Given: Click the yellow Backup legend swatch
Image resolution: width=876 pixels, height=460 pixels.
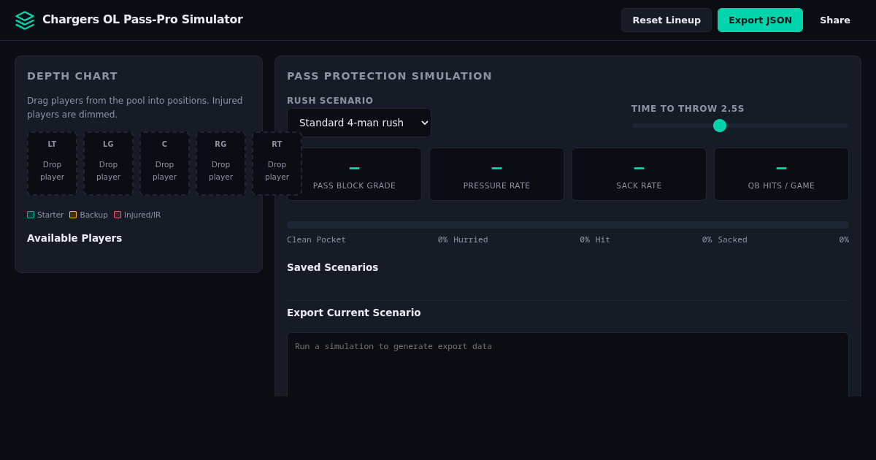Looking at the screenshot, I should [73, 215].
